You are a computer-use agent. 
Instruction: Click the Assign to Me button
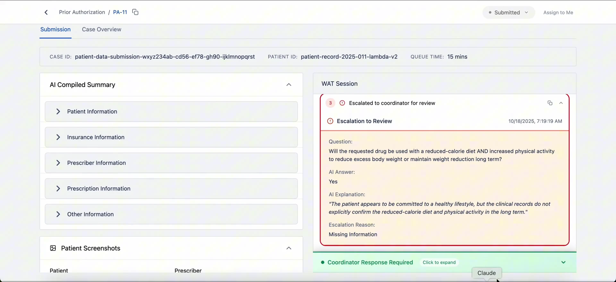558,13
